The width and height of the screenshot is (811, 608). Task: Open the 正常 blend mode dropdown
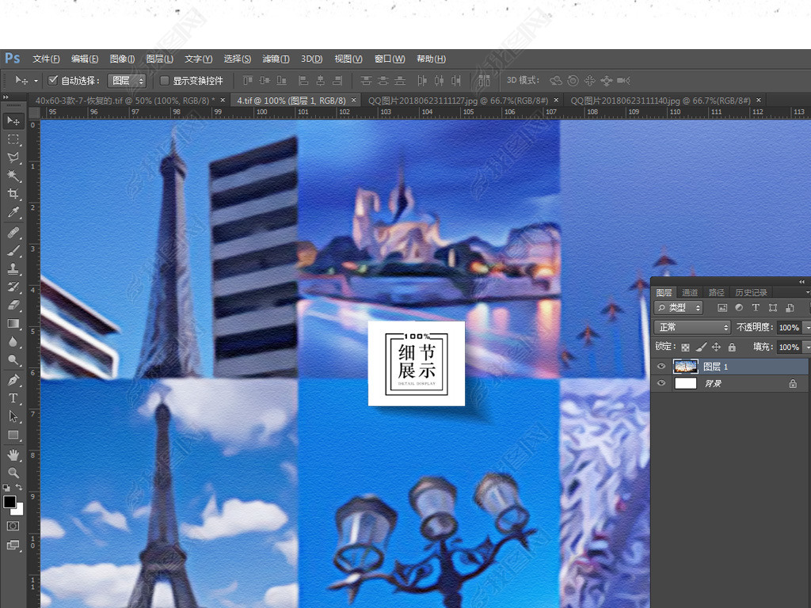(x=692, y=327)
